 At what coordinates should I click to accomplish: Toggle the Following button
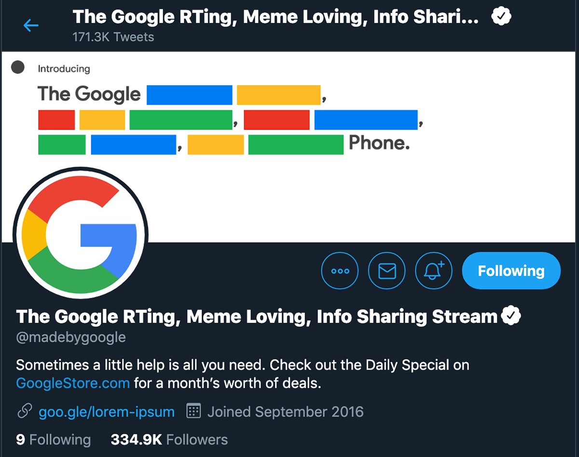click(x=511, y=271)
